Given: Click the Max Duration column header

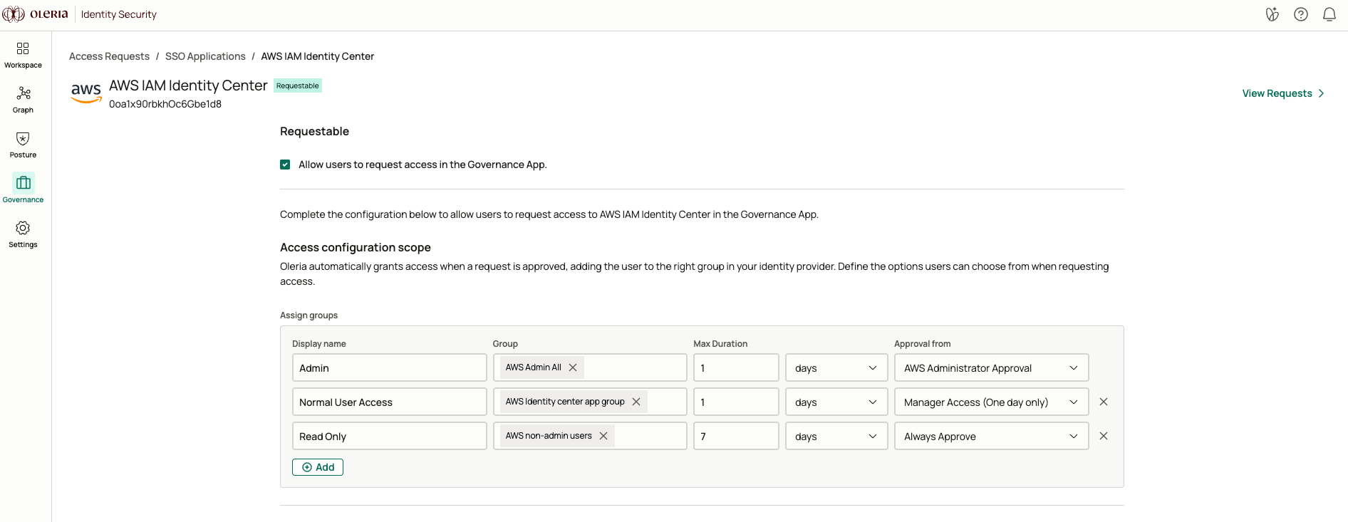Looking at the screenshot, I should click(x=720, y=344).
